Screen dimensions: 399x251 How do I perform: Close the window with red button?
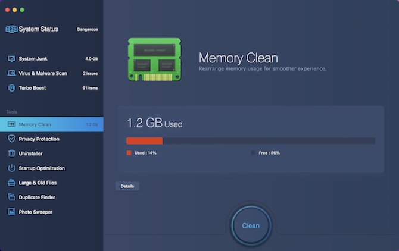coord(7,10)
